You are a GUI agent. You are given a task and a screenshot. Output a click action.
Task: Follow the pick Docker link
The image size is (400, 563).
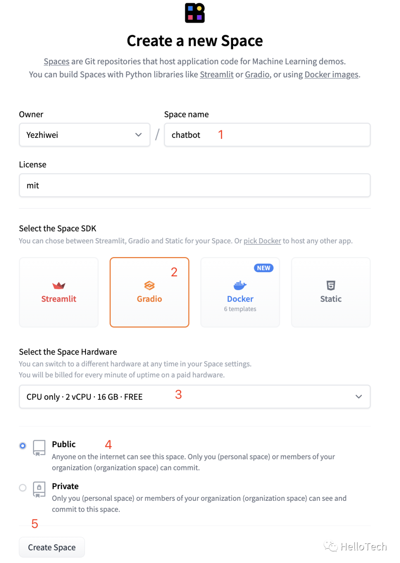[x=262, y=241]
